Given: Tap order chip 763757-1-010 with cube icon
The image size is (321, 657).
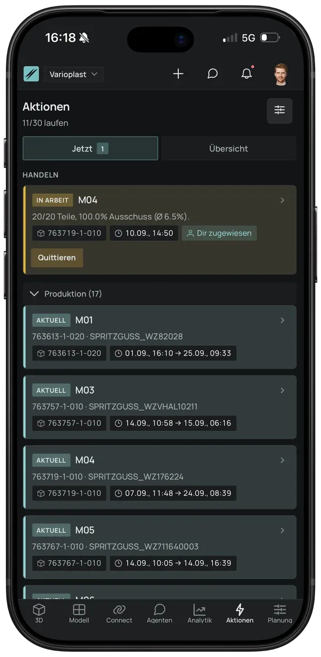Looking at the screenshot, I should click(69, 423).
